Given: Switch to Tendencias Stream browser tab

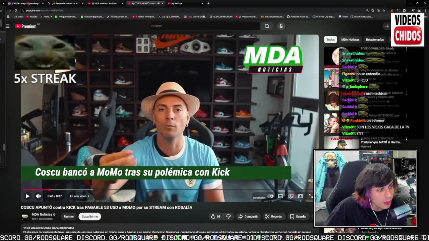Looking at the screenshot, I should click(65, 3).
